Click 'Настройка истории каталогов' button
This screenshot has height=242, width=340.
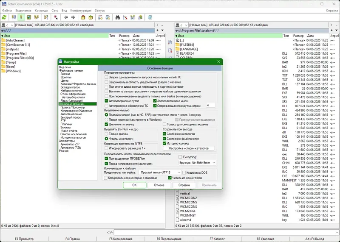[189, 148]
